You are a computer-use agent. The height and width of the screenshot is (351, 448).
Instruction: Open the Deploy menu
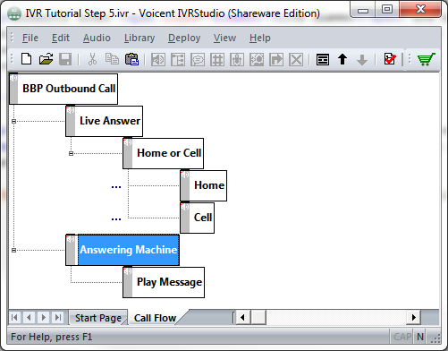tap(184, 38)
